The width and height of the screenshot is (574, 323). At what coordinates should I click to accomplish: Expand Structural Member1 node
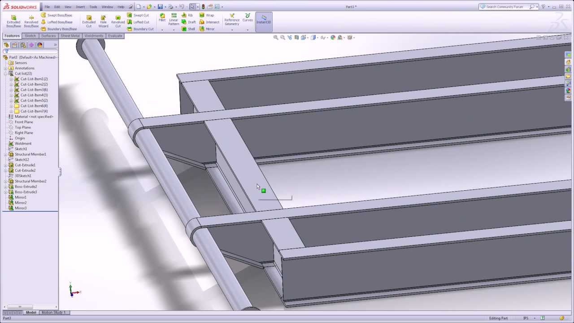pos(5,154)
